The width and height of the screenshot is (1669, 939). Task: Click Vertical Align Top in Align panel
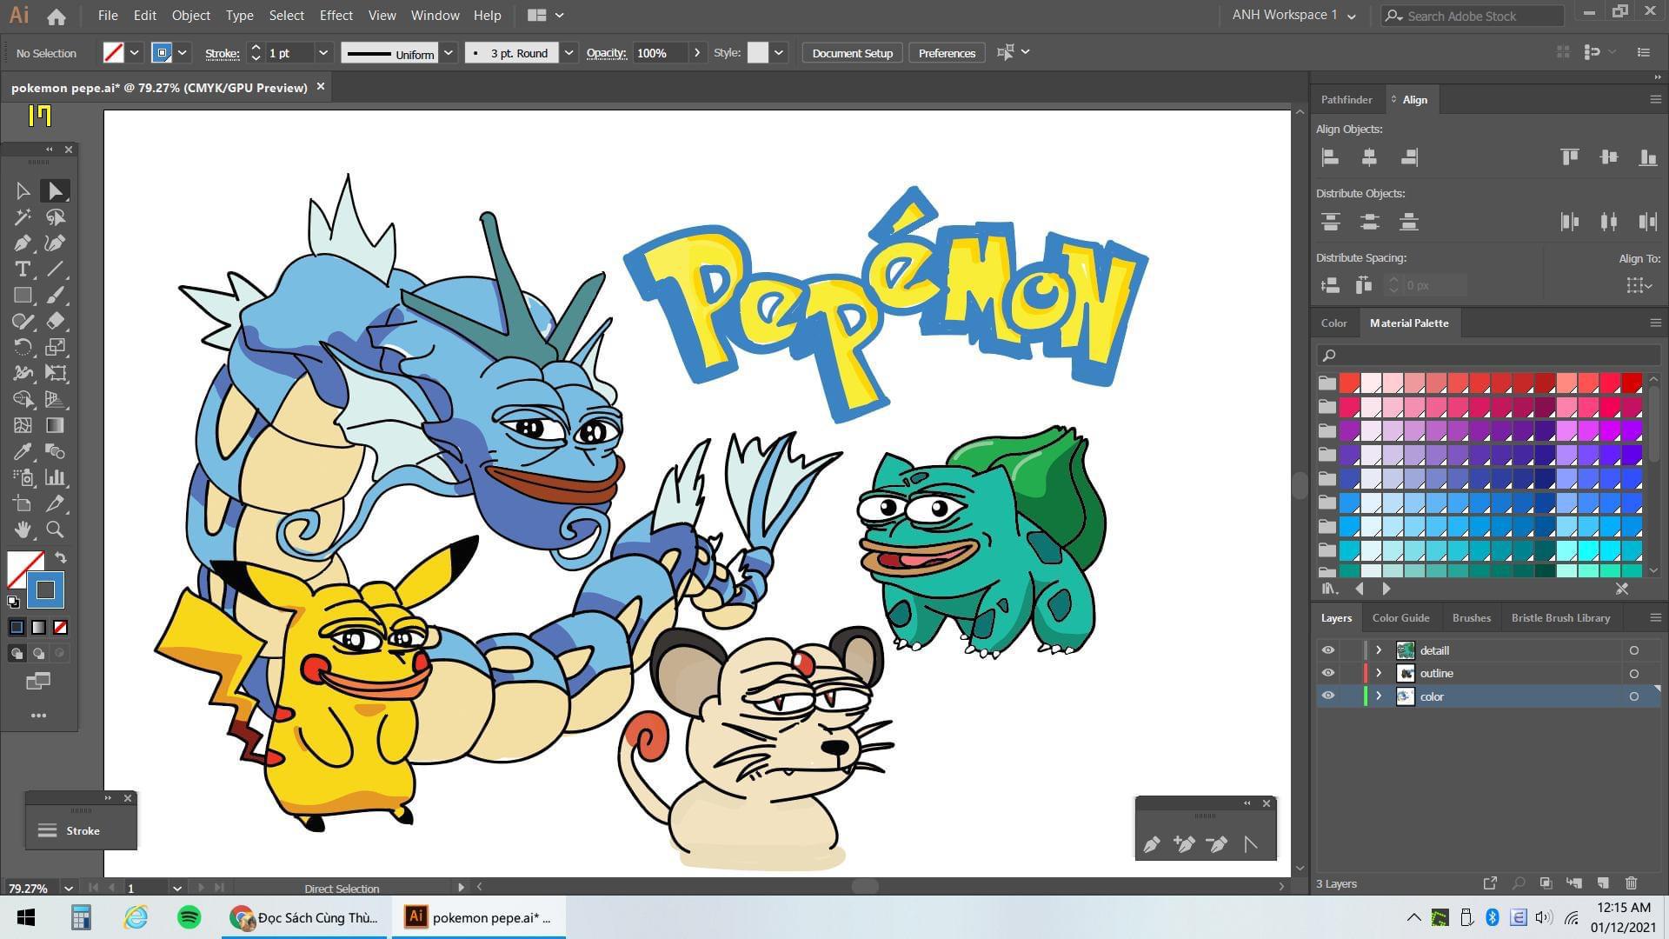point(1570,157)
